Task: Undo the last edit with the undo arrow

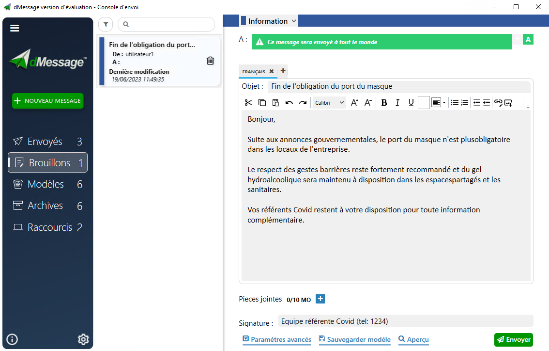Action: 289,103
